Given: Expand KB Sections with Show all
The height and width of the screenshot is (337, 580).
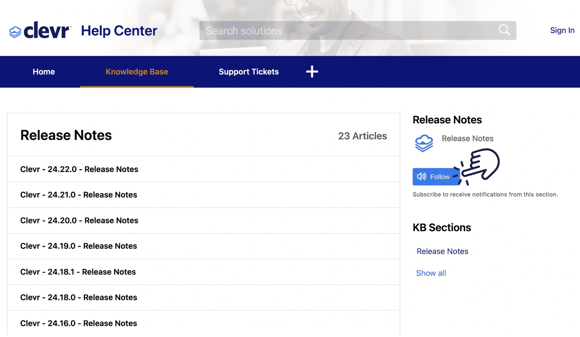Looking at the screenshot, I should (431, 273).
